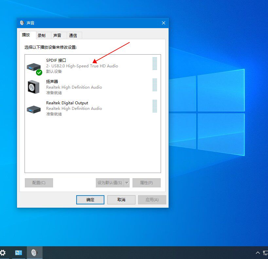Click the 应用(A) button
The height and width of the screenshot is (259, 268).
point(152,200)
